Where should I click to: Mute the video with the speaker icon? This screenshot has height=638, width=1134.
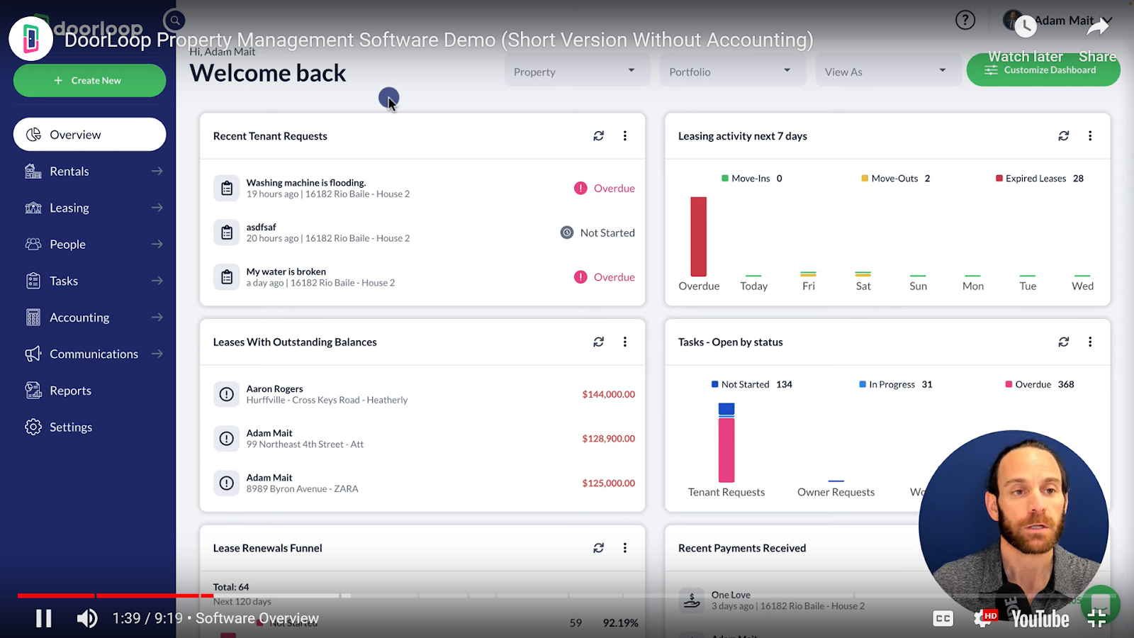click(x=87, y=619)
